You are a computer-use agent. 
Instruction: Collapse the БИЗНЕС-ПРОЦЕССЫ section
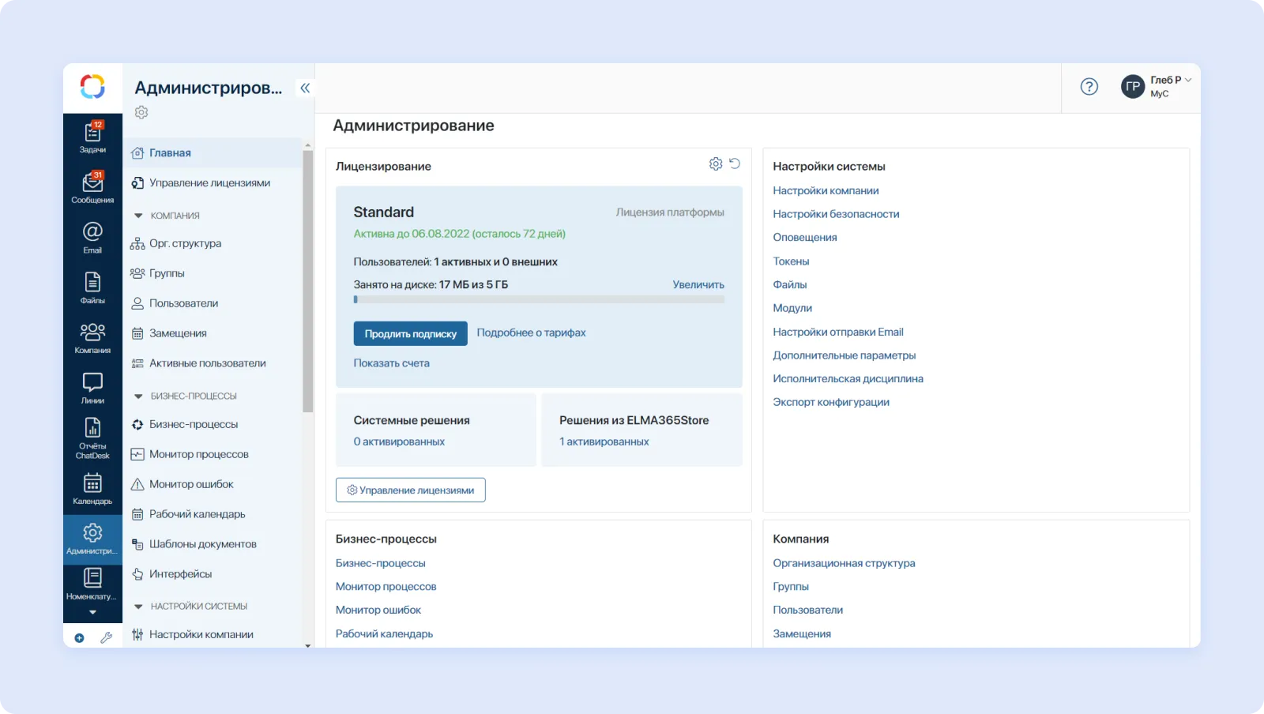tap(139, 396)
